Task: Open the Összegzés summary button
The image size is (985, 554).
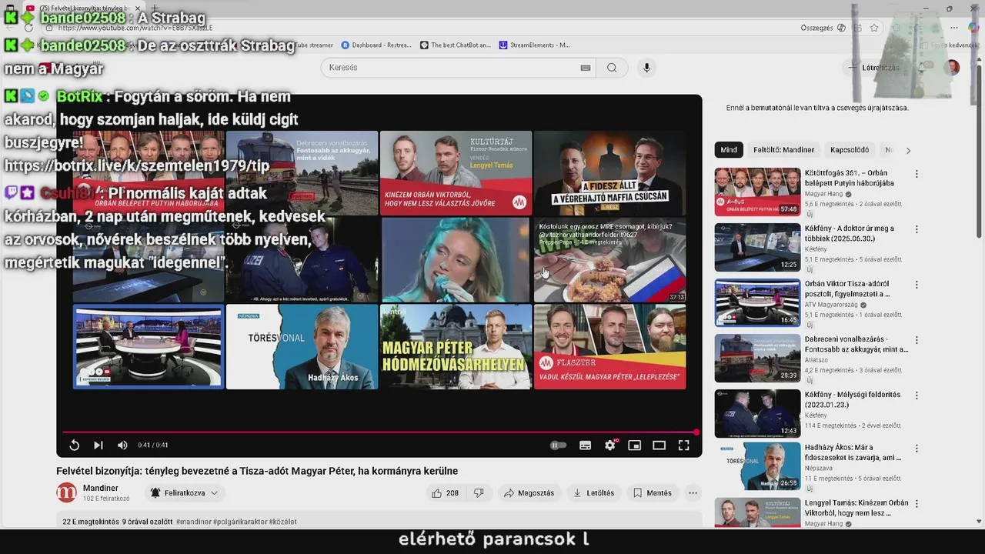Action: click(823, 28)
